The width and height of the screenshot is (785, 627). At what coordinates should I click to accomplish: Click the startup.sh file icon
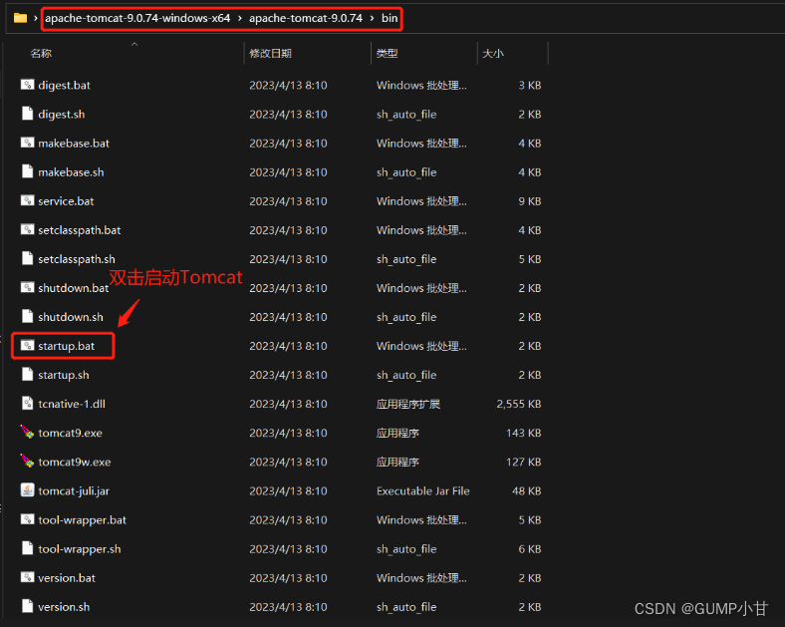27,375
